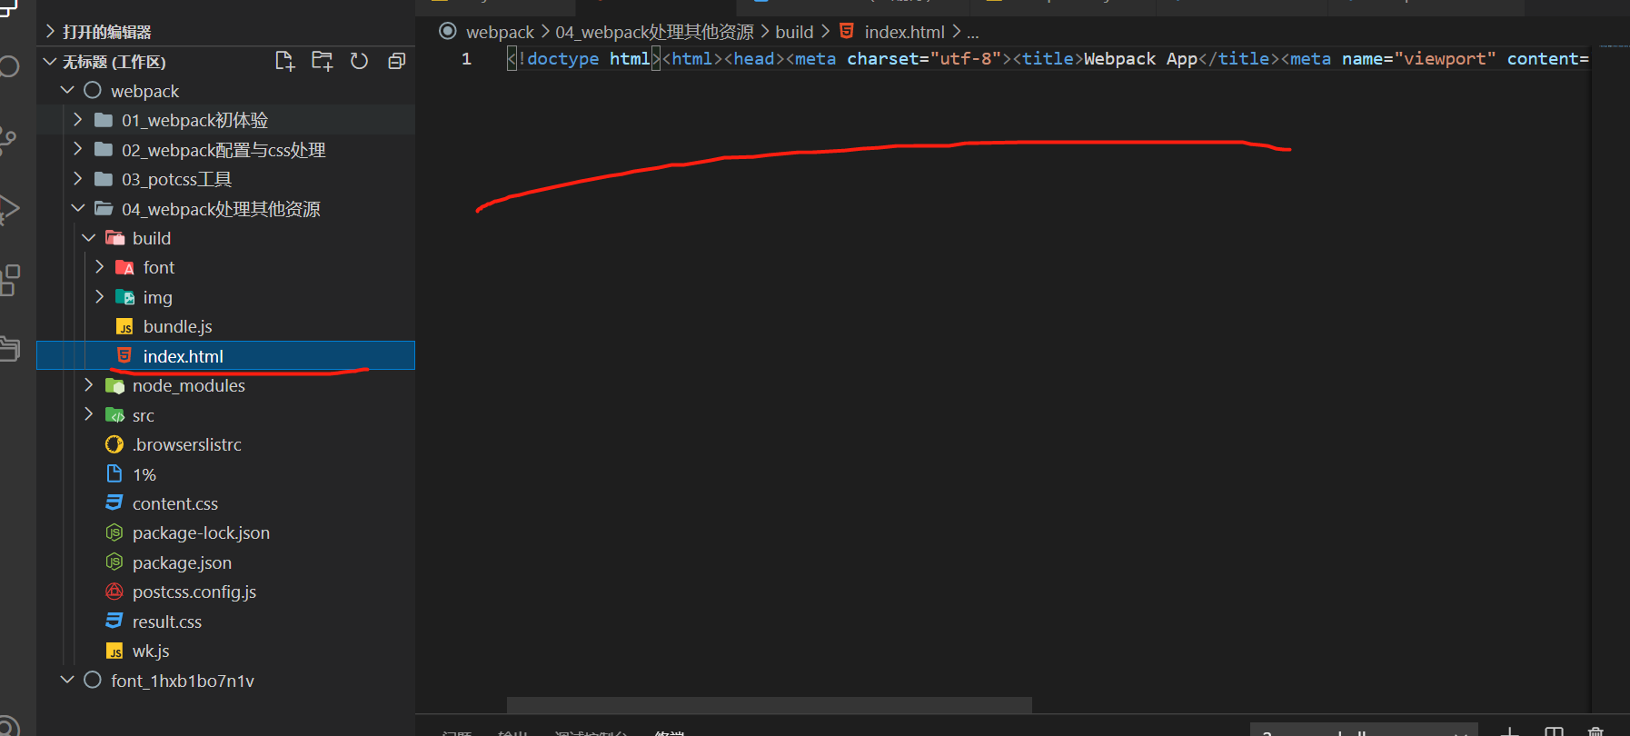Viewport: 1630px width, 736px height.
Task: Click the CSS icon beside content.css
Action: point(114,502)
